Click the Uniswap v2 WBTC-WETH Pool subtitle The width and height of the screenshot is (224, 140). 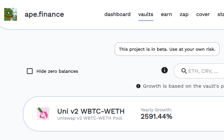click(x=90, y=118)
